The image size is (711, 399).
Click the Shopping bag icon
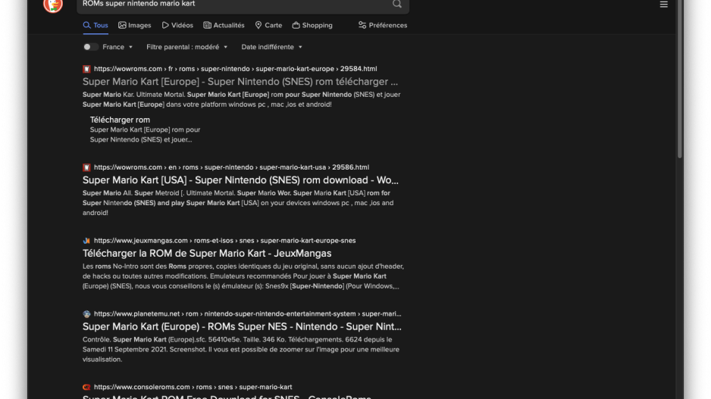point(296,25)
